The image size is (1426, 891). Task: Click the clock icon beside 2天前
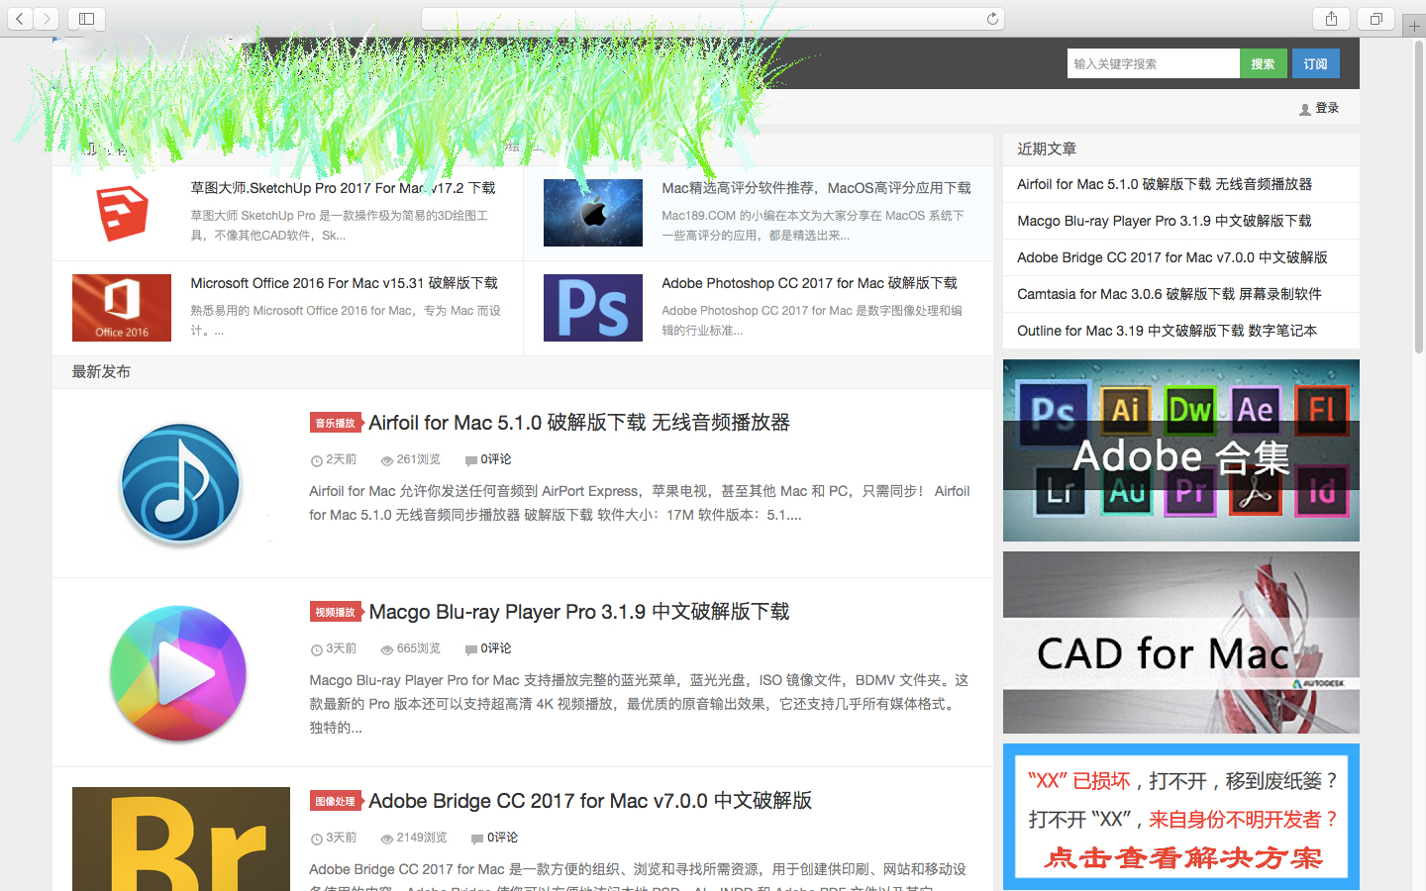317,460
